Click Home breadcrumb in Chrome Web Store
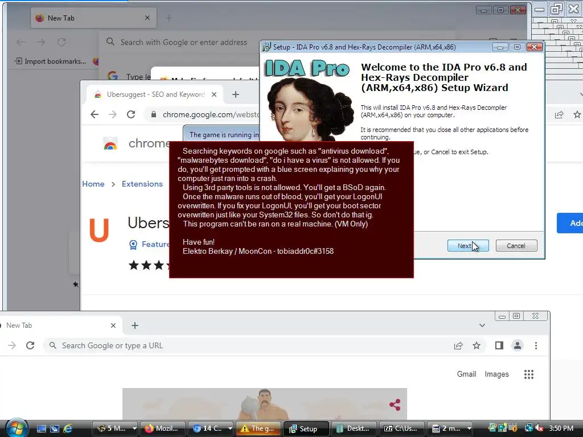The height and width of the screenshot is (437, 583). (93, 184)
